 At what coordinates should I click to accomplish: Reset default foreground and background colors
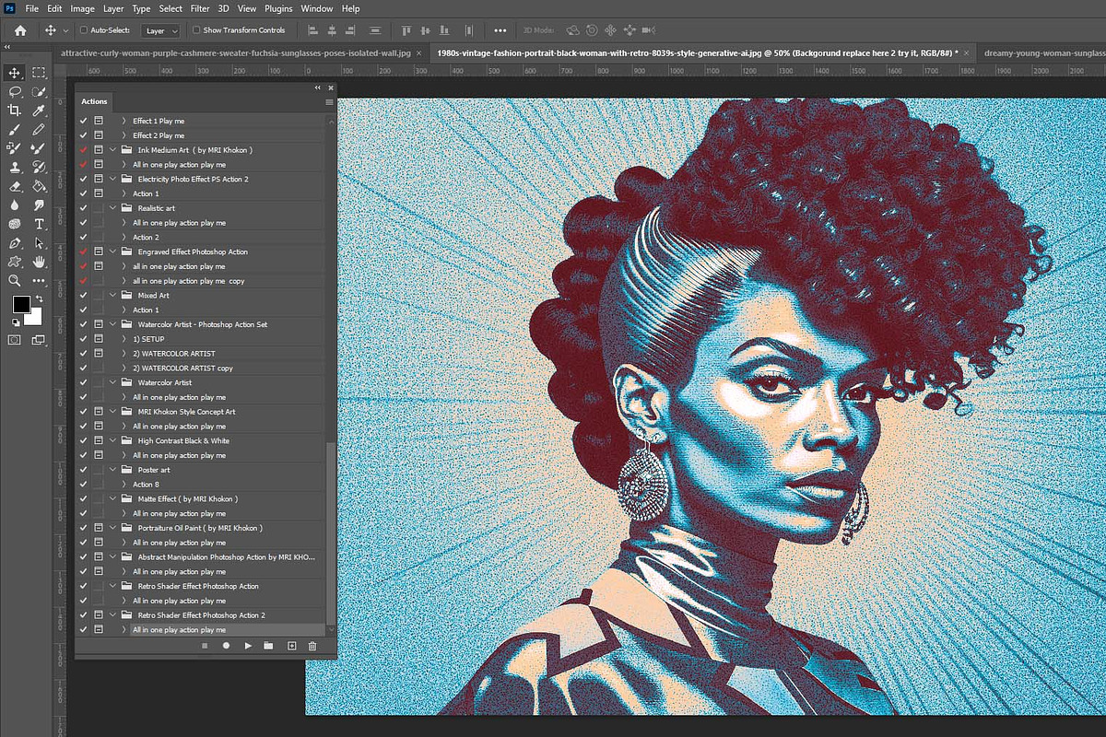[16, 323]
